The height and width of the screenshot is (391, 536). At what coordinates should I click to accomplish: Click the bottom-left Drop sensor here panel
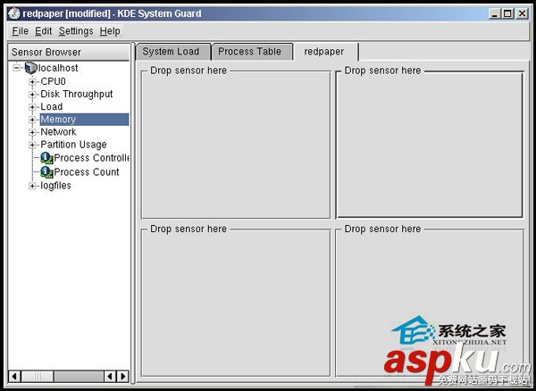coord(236,303)
